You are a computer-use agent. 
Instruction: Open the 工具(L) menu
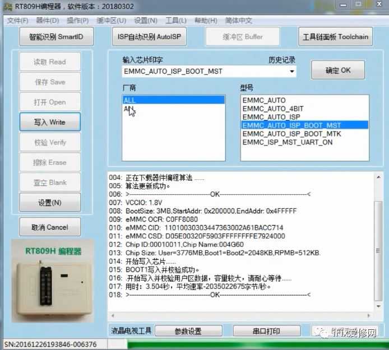(x=176, y=21)
